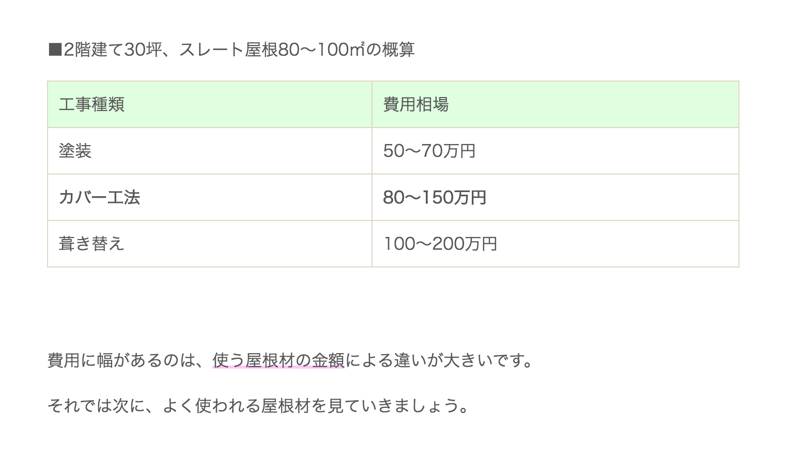Click the 50〜70万円 price cell

pyautogui.click(x=429, y=151)
